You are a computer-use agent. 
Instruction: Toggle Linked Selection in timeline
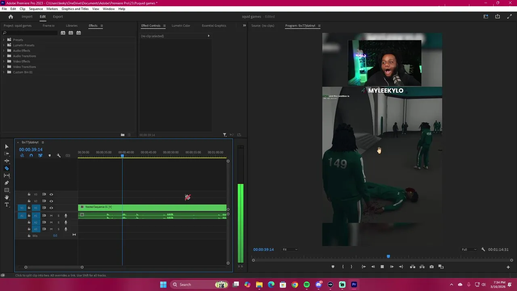tap(40, 156)
